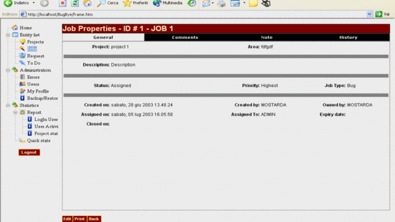Open Preferiti favorites star button
The width and height of the screenshot is (395, 222).
click(136, 3)
